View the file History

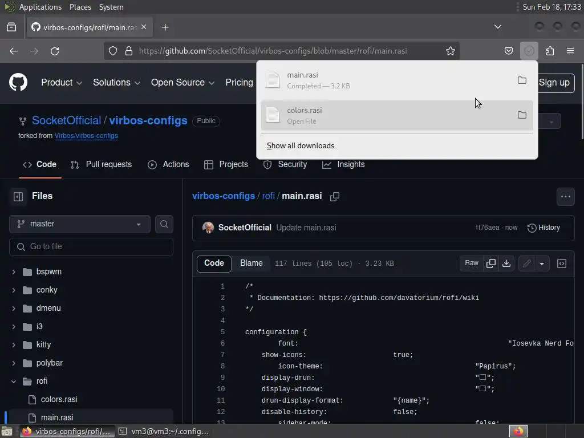pyautogui.click(x=544, y=228)
